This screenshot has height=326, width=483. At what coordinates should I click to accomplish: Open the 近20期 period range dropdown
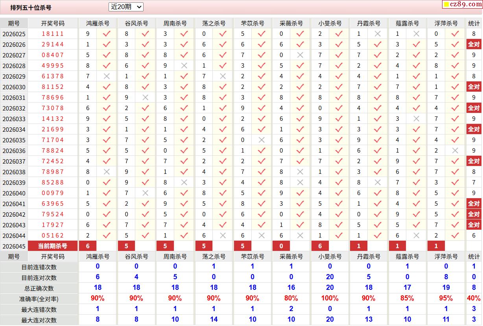[x=126, y=7]
